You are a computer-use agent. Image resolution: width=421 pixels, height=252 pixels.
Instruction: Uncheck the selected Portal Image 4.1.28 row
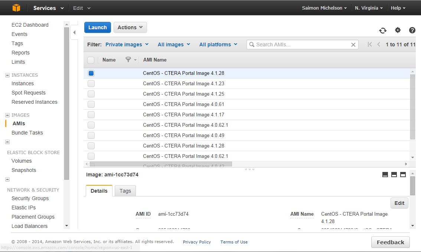(91, 73)
